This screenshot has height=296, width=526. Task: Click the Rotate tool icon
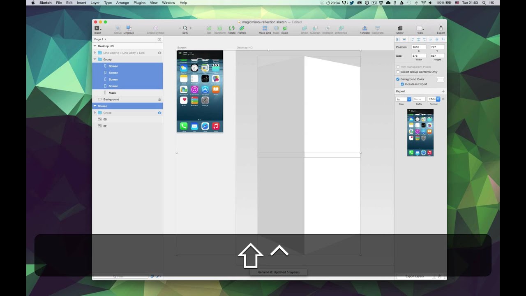coord(231,28)
